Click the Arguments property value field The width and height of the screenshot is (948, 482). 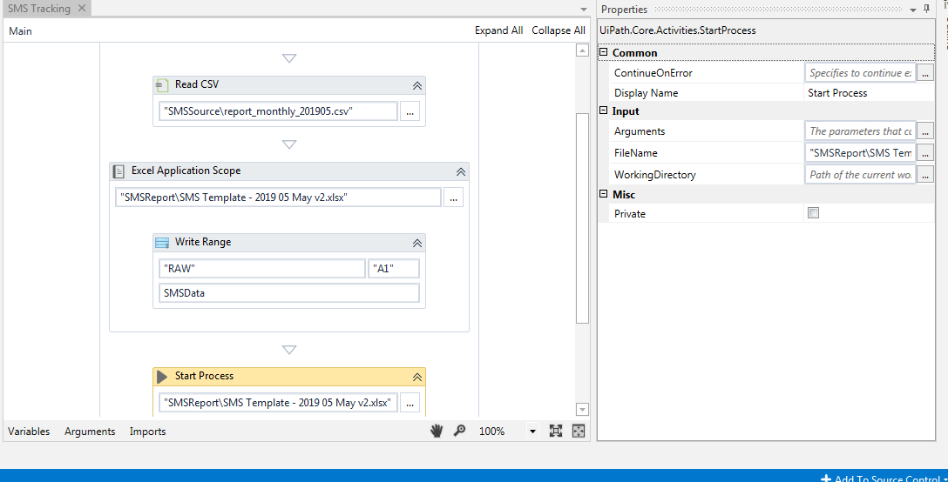[x=860, y=131]
